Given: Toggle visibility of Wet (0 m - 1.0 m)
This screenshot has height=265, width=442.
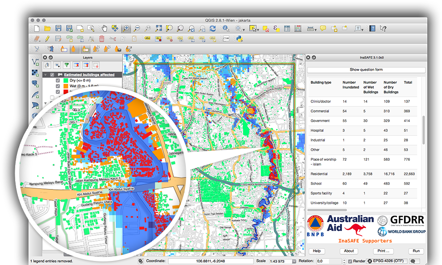Looking at the screenshot, I should [x=58, y=86].
